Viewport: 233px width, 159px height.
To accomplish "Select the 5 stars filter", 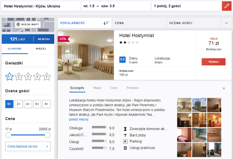I will pyautogui.click(x=47, y=77).
